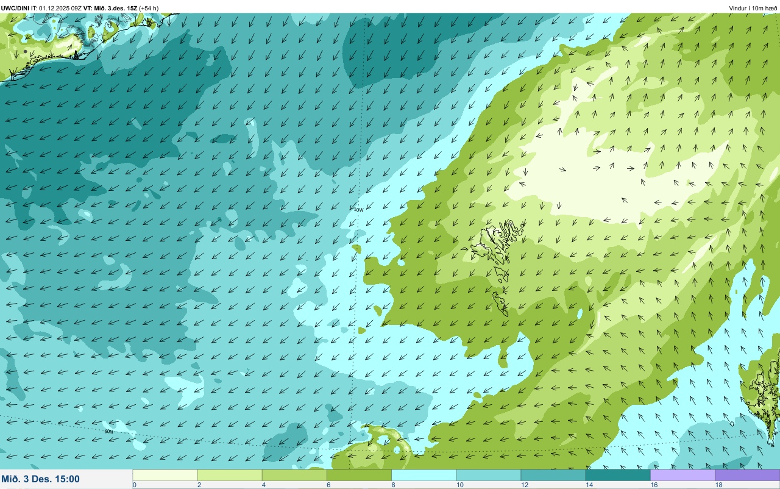Click the pale cyan 8–10 legend swatch
Image resolution: width=780 pixels, height=489 pixels.
tap(424, 475)
